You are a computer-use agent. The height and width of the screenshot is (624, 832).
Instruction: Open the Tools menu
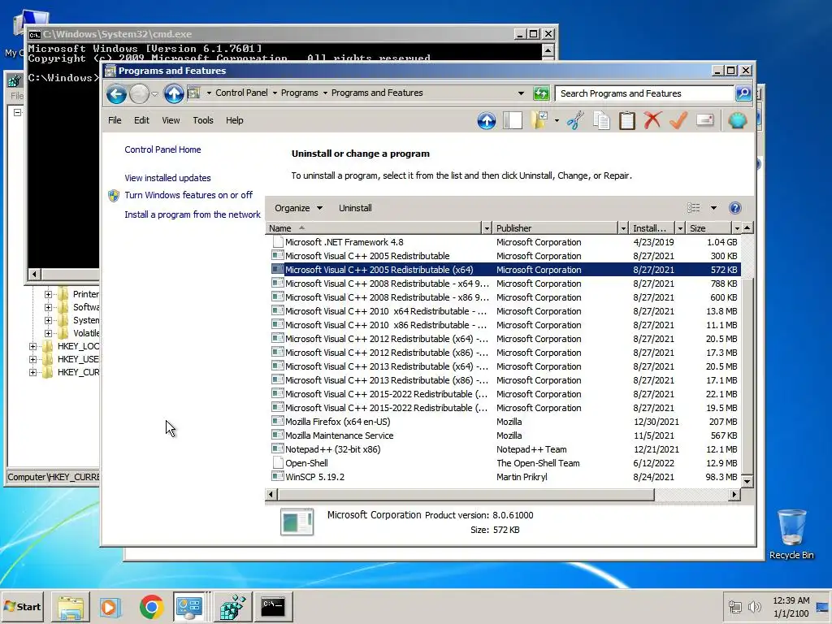(202, 120)
